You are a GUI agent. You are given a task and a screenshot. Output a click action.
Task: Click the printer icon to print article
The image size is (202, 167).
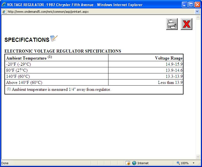pos(172,24)
